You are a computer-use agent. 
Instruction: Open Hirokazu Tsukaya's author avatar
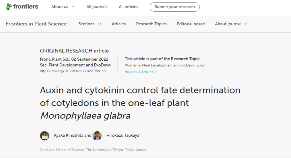(97, 136)
